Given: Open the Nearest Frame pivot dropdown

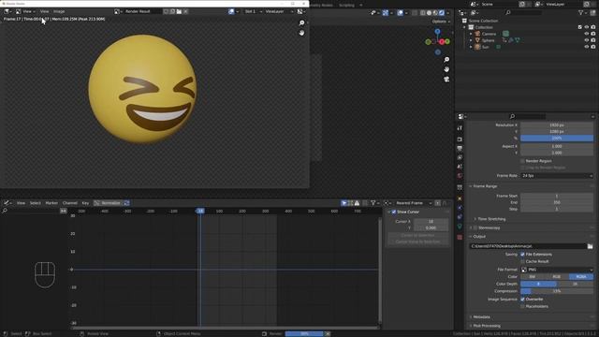Looking at the screenshot, I should pos(414,203).
